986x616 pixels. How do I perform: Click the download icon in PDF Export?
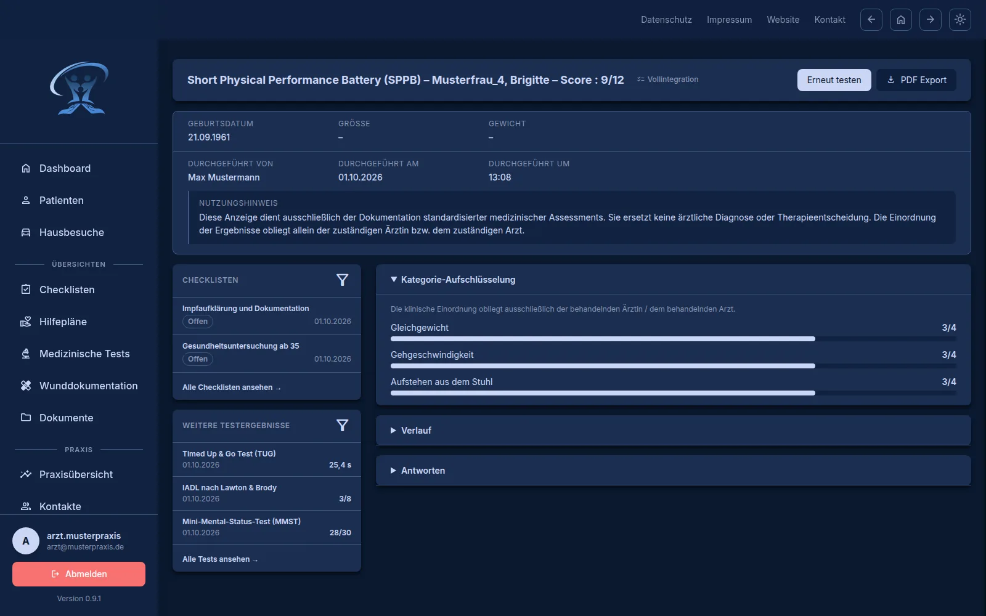[890, 79]
